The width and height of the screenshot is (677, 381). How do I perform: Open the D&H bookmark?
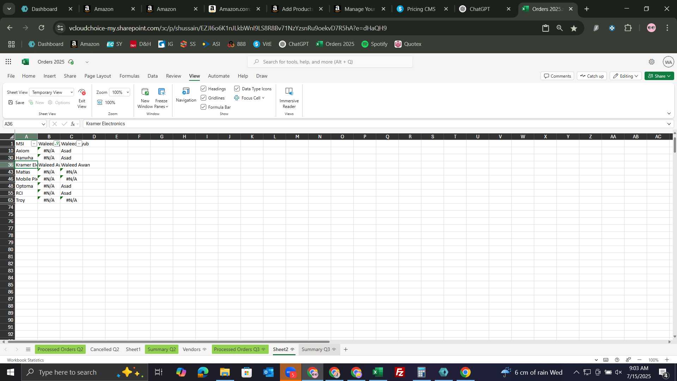point(140,44)
